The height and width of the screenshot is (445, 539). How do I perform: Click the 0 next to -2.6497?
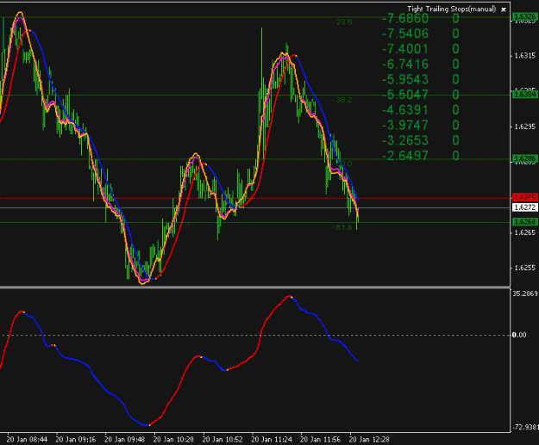click(455, 156)
